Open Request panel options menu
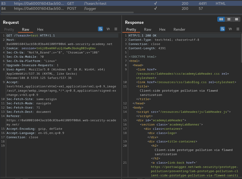This screenshot has width=242, height=179. click(x=116, y=29)
